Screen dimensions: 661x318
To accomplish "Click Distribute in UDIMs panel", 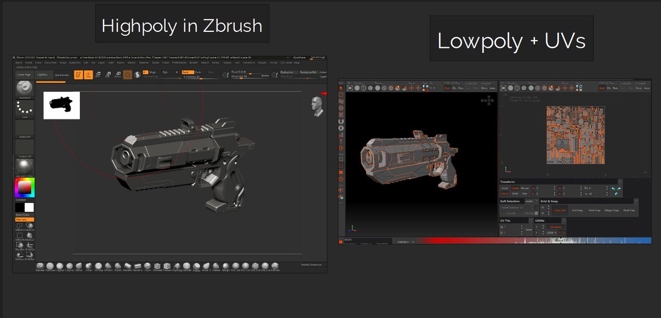I will point(556,227).
